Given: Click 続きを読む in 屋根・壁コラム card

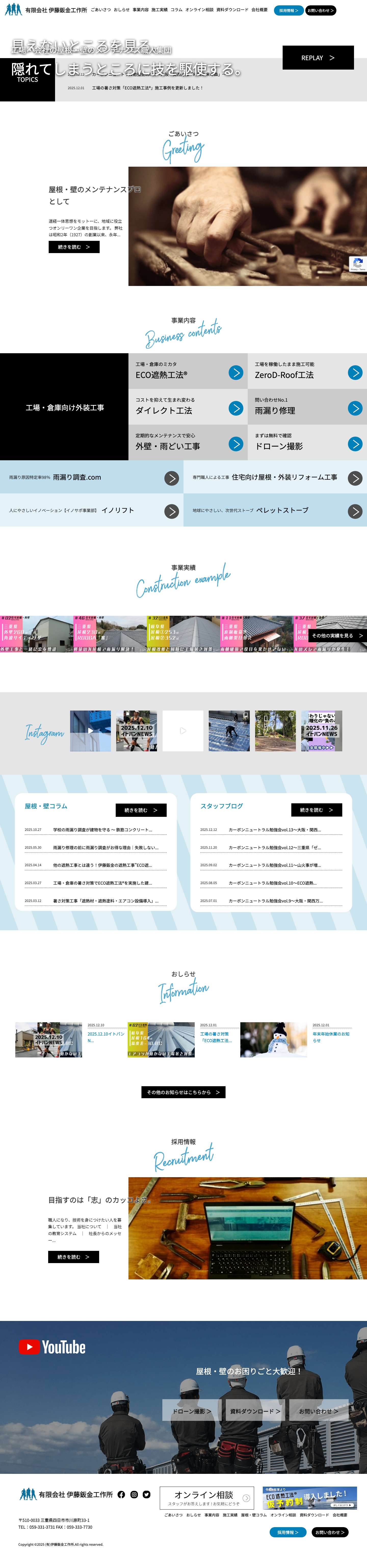Looking at the screenshot, I should [x=141, y=810].
